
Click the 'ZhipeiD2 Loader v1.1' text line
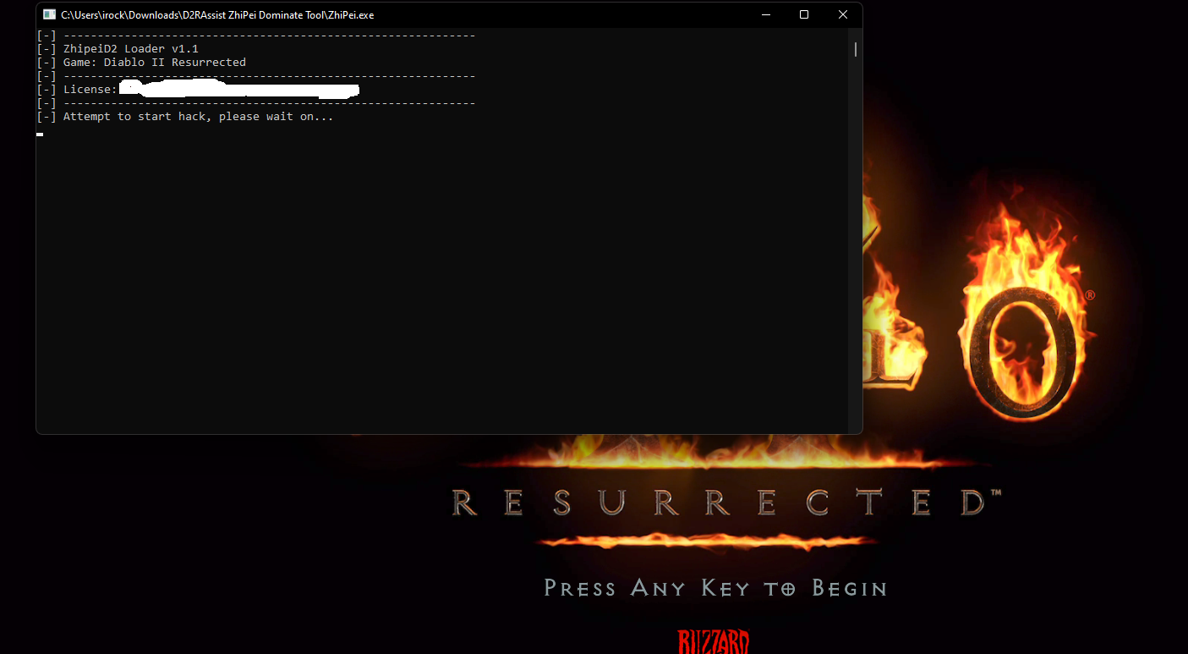[131, 49]
